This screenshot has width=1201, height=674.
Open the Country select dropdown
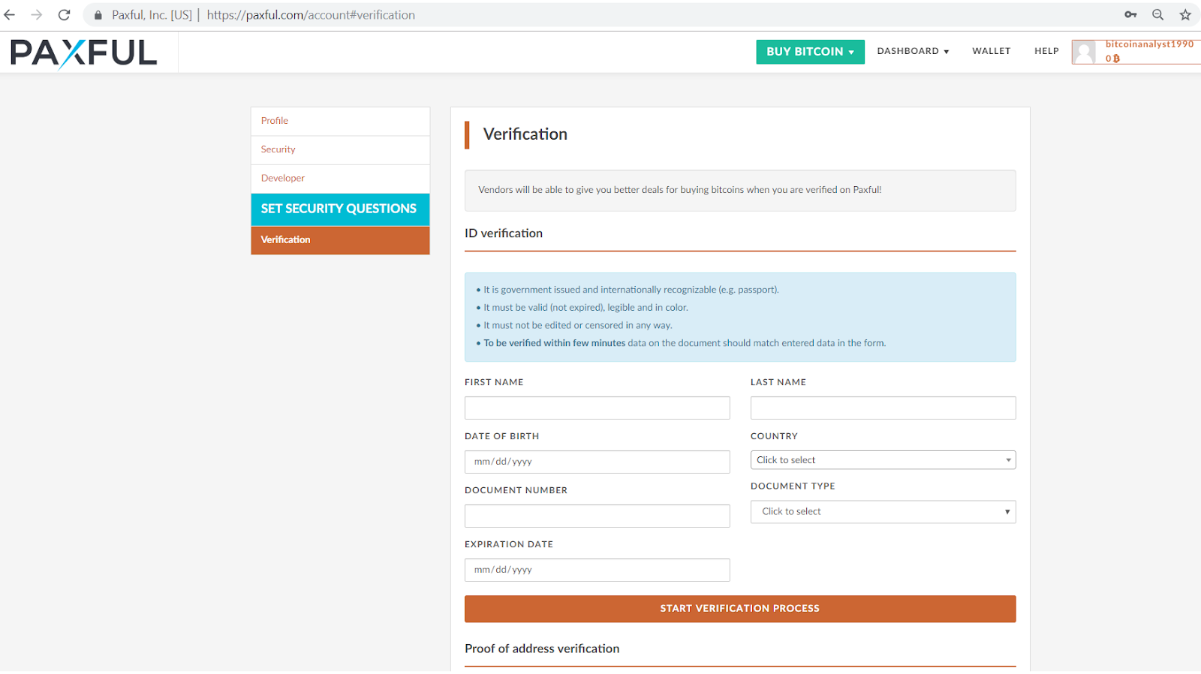883,460
